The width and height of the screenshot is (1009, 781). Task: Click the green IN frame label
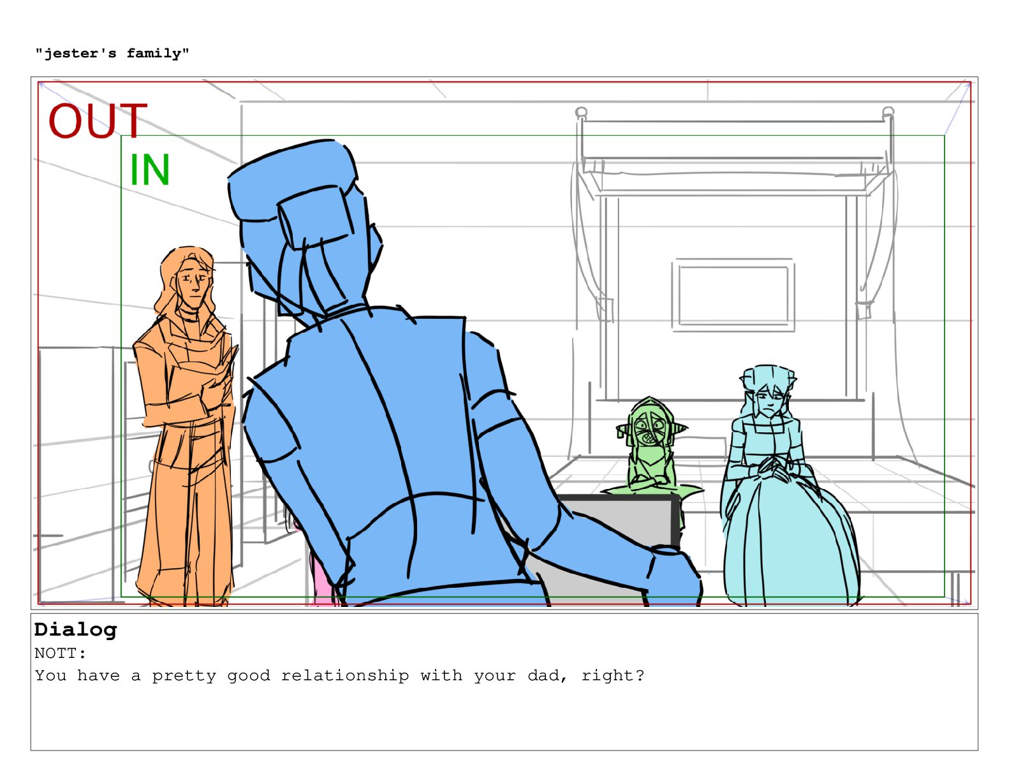tap(150, 170)
